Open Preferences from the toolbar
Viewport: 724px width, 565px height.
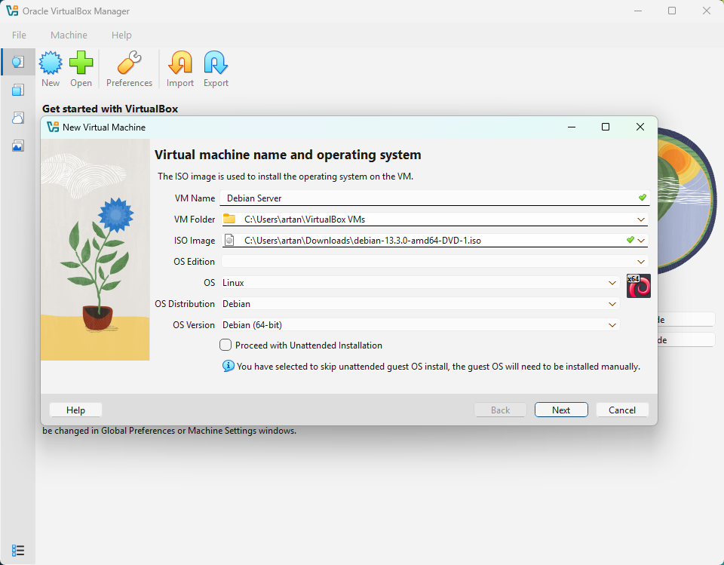pos(129,69)
